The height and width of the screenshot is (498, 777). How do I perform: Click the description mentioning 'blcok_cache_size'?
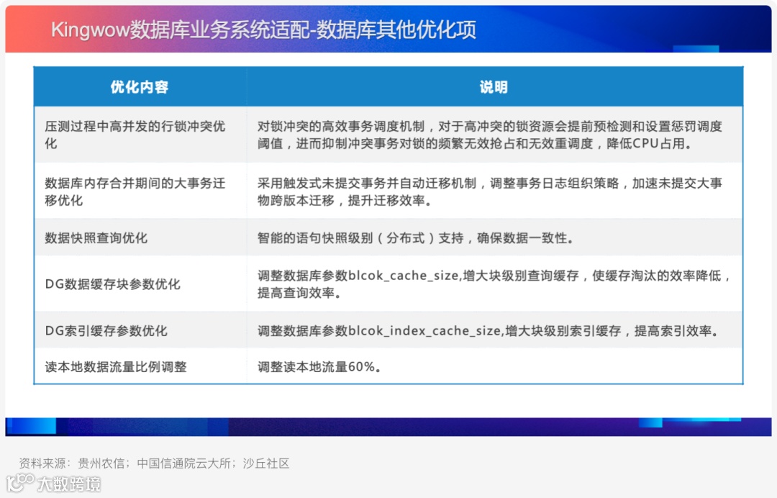[x=494, y=284]
